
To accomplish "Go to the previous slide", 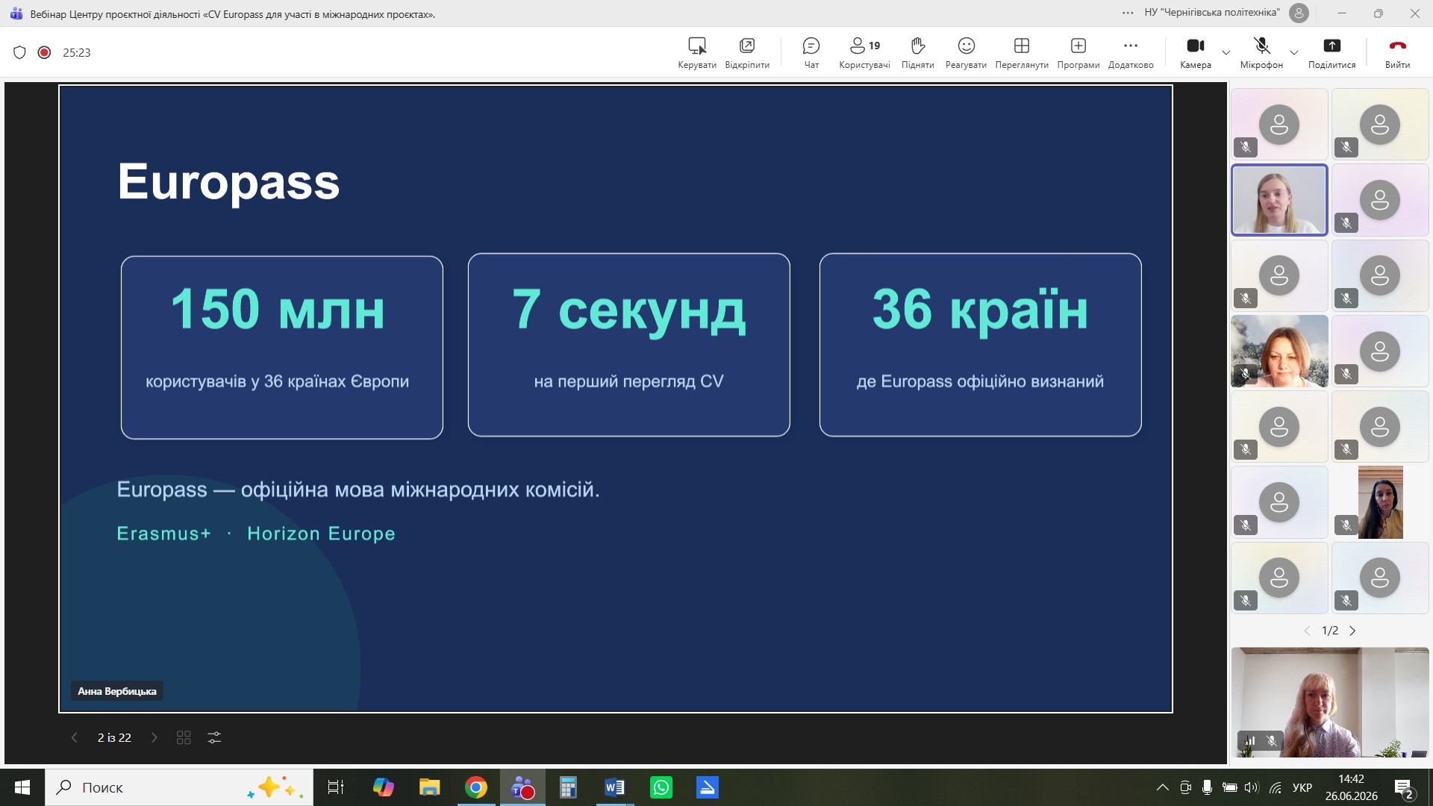I will coord(74,737).
